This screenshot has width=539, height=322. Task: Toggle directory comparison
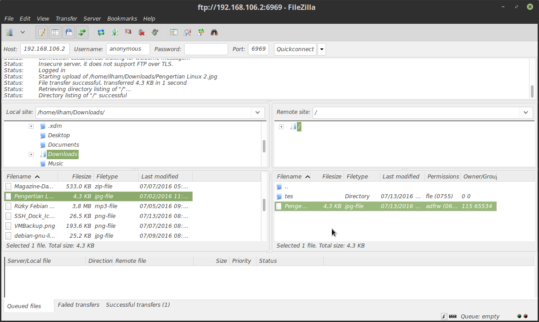tap(187, 32)
